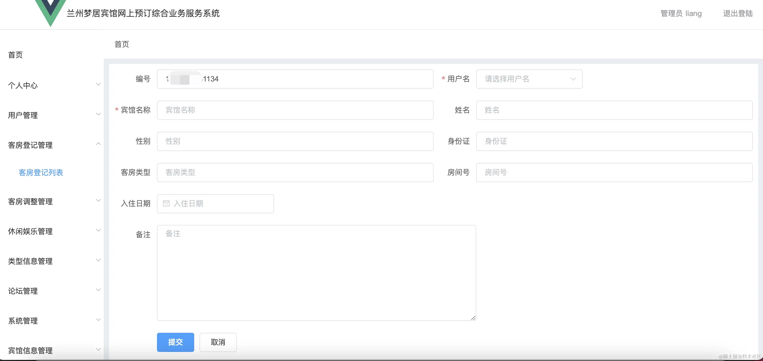Cancel the form with 取消 button

[x=218, y=342]
